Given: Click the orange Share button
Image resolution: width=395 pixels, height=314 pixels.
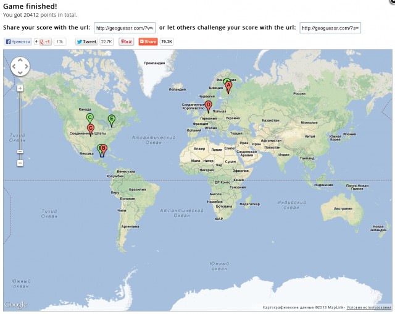Looking at the screenshot, I should [x=148, y=41].
